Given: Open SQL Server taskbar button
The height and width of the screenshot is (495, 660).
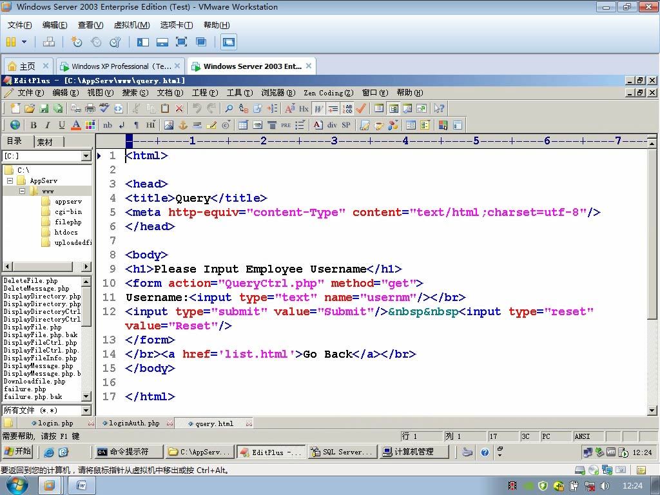Looking at the screenshot, I should (342, 452).
